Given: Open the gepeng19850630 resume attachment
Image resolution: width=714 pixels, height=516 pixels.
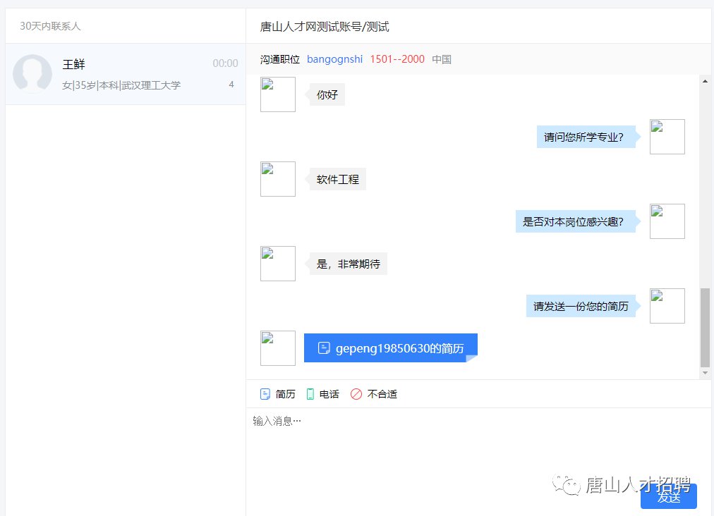Looking at the screenshot, I should pyautogui.click(x=390, y=348).
